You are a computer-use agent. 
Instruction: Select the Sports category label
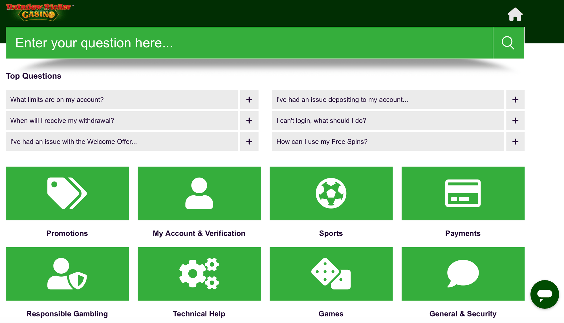[331, 233]
